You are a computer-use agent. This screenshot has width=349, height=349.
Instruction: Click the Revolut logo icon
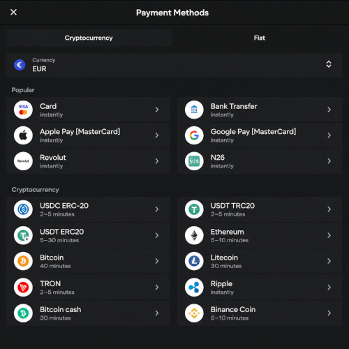pos(23,161)
